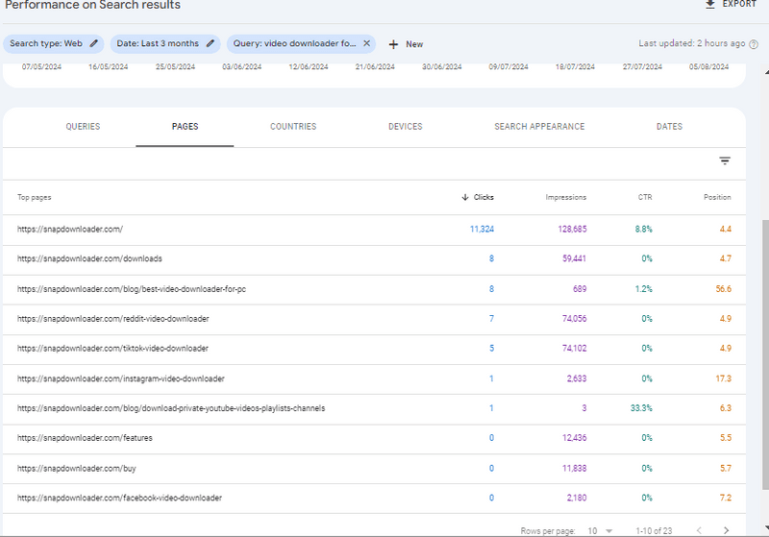
Task: Click the scrollbar down arrow
Action: [x=766, y=528]
